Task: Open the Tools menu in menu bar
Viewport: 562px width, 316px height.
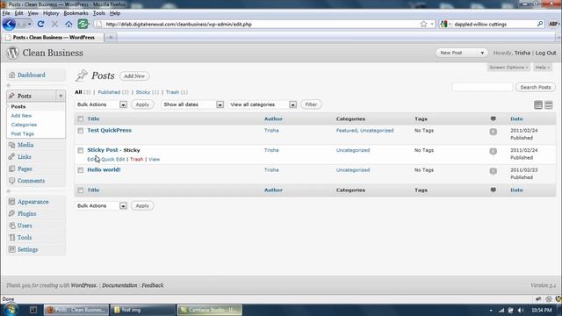Action: pyautogui.click(x=99, y=13)
